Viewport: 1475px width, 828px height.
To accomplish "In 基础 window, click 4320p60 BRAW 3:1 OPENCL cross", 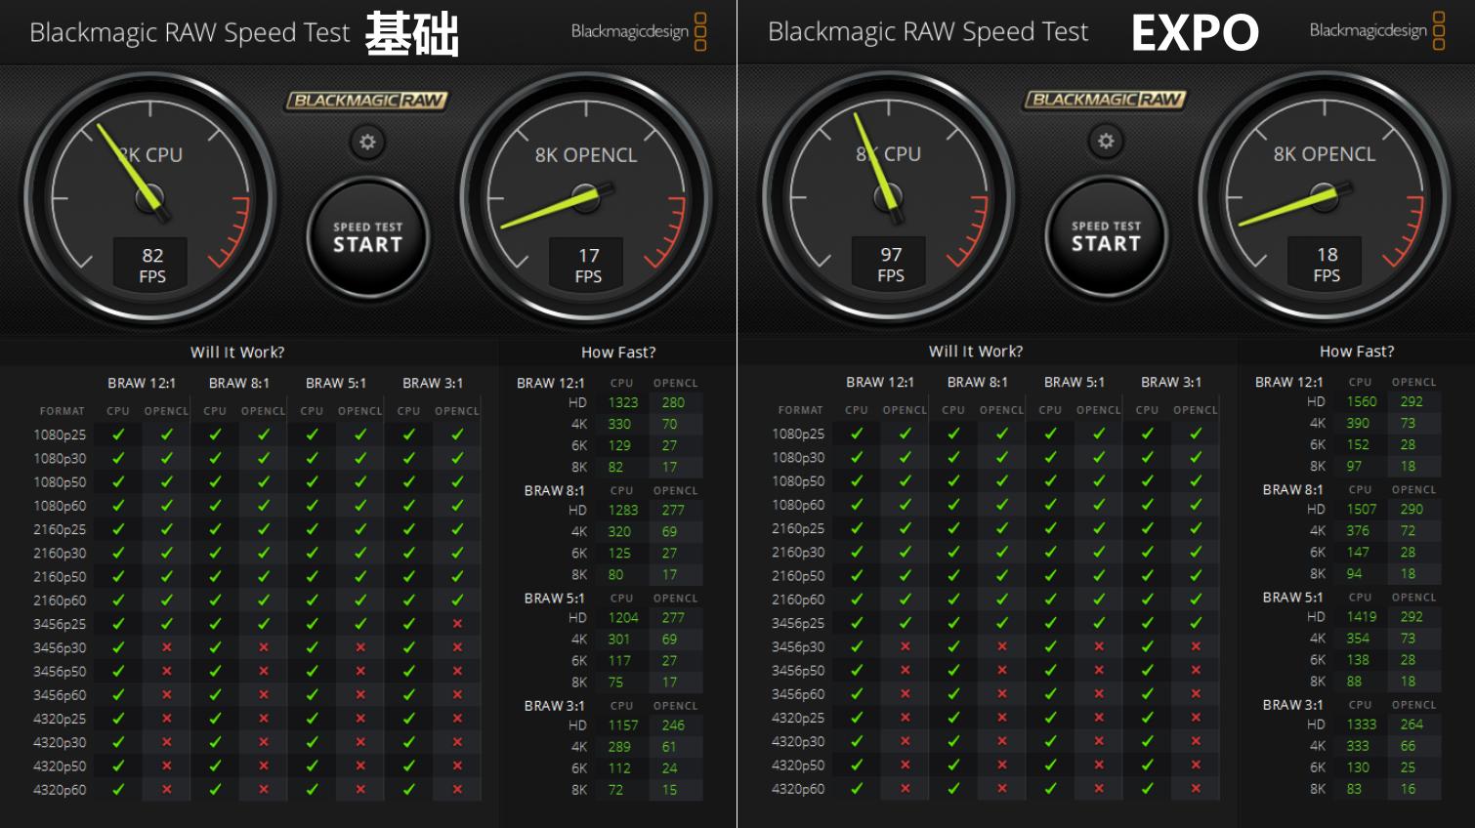I will [x=457, y=790].
